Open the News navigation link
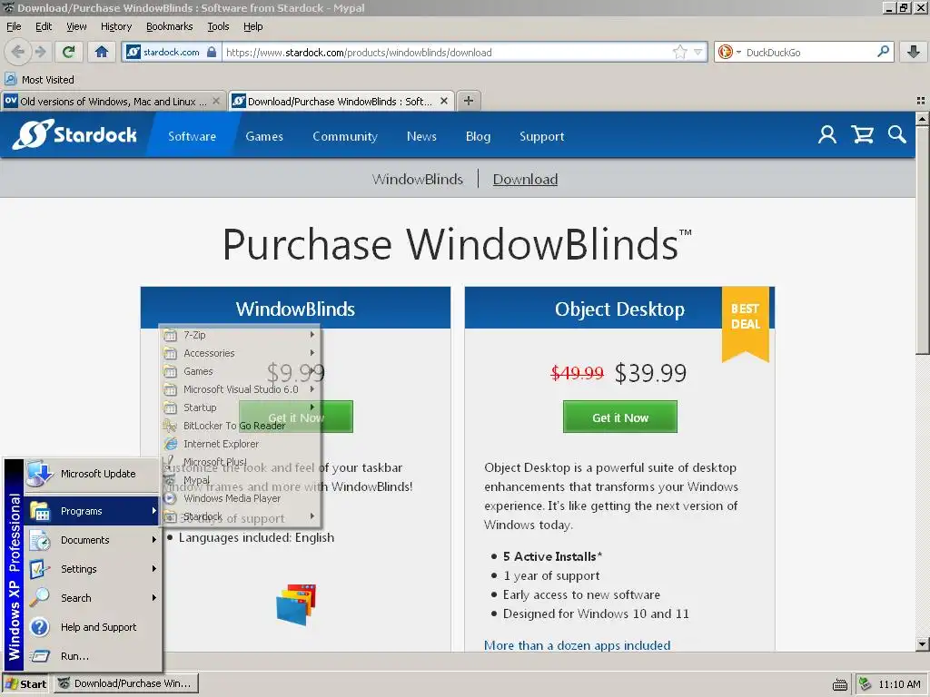This screenshot has height=697, width=930. click(421, 136)
